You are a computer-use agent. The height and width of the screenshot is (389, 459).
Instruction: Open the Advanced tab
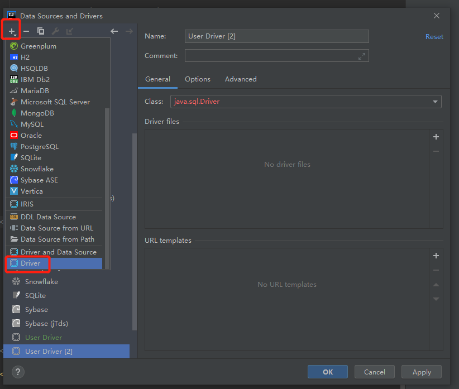(241, 79)
